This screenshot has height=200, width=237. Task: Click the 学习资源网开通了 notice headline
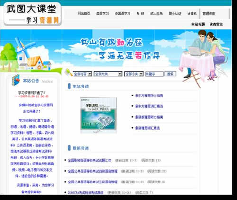click(x=31, y=93)
